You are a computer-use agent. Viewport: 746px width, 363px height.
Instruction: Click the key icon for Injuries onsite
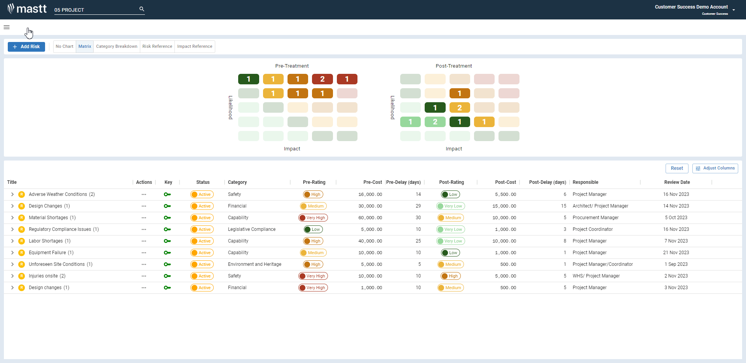tap(167, 276)
